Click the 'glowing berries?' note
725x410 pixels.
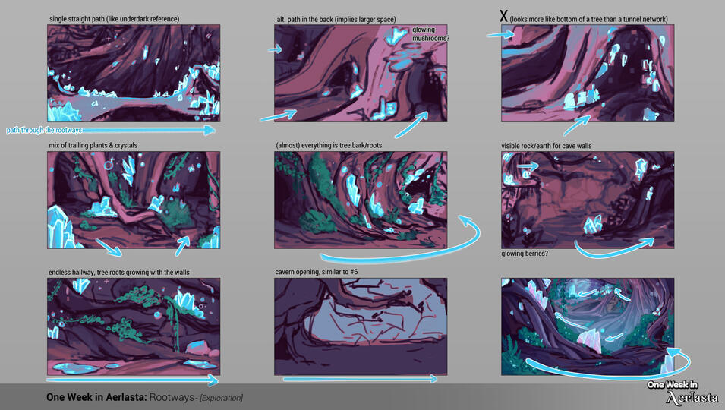525,254
